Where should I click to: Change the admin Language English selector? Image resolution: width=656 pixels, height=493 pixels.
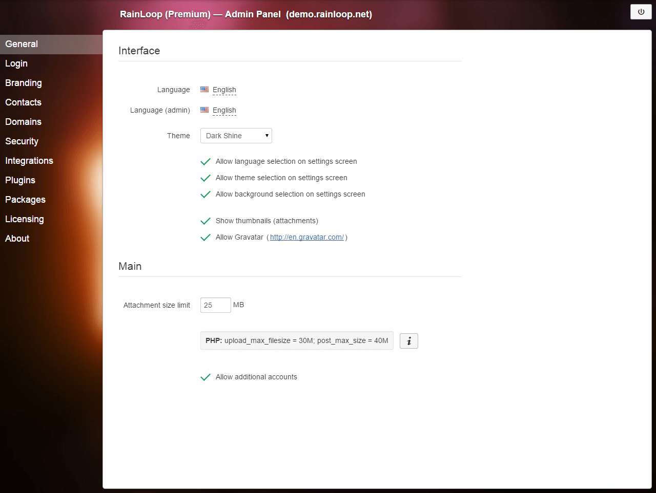tap(224, 110)
